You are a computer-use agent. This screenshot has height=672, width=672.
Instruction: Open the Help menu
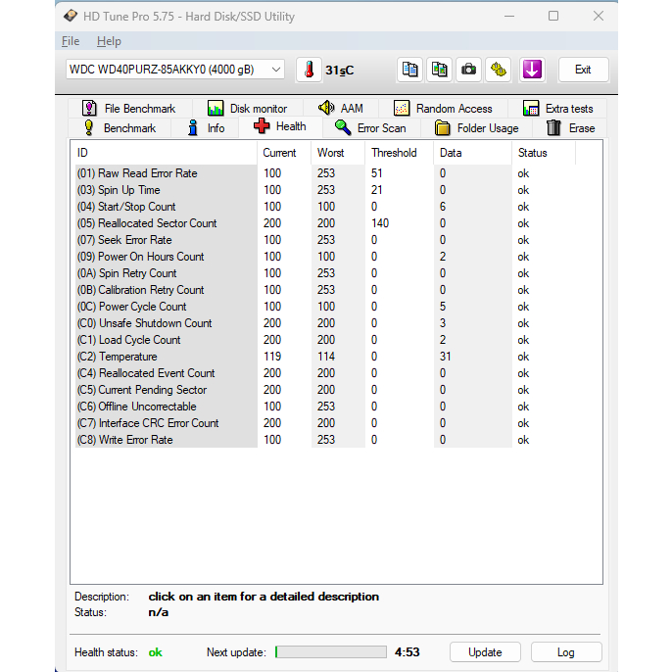109,41
